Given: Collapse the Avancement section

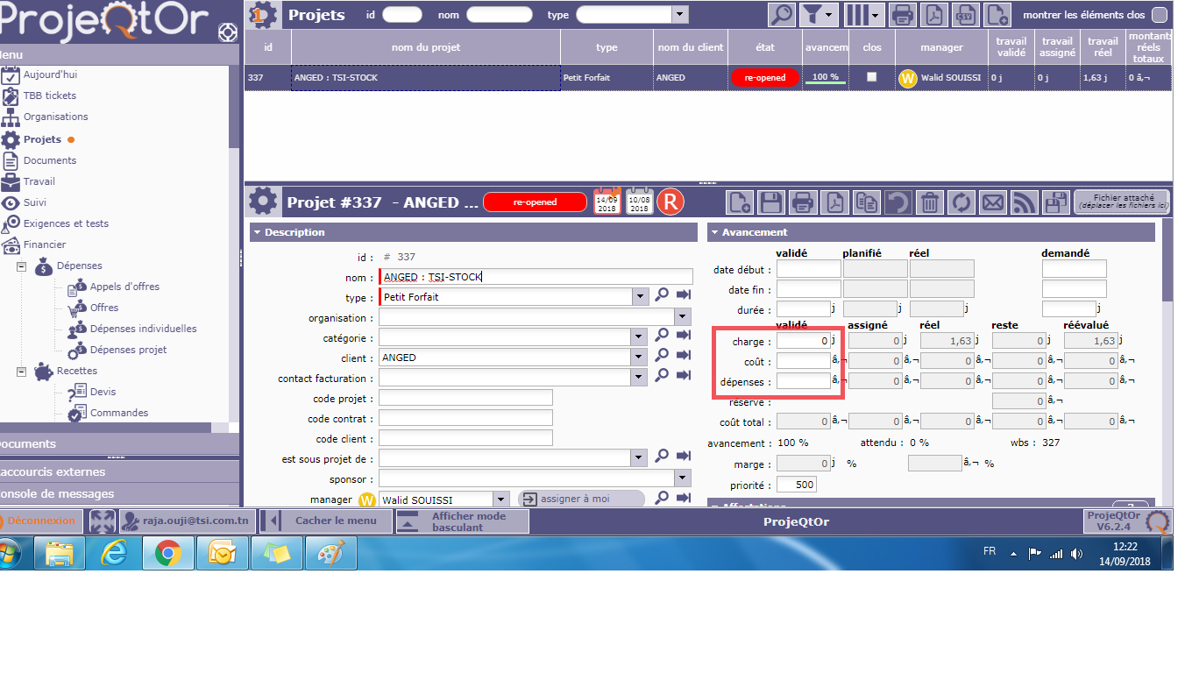Looking at the screenshot, I should (x=715, y=232).
